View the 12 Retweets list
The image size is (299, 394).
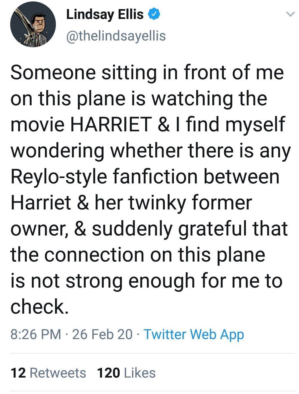(48, 373)
